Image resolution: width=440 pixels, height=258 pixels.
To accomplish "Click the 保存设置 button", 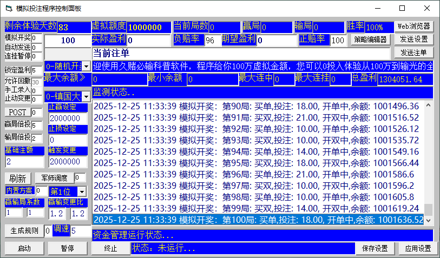I will [375, 248].
